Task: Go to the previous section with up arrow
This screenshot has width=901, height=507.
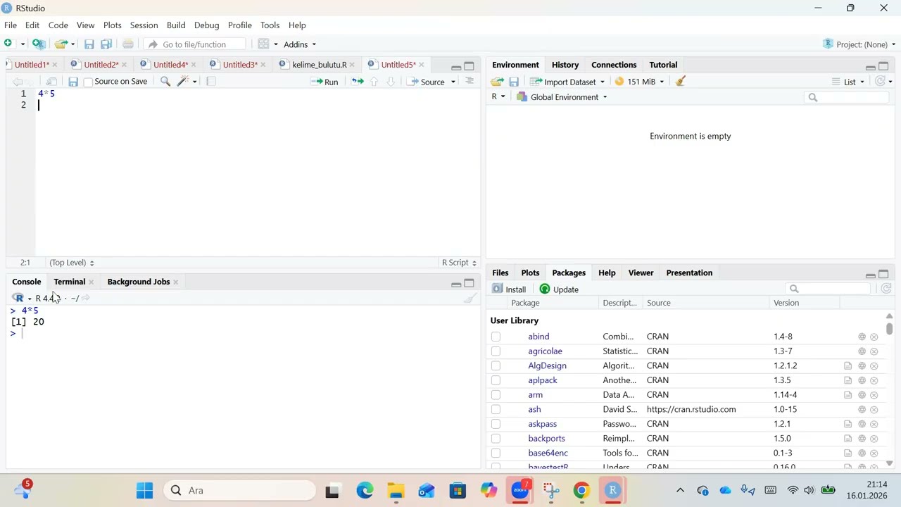Action: coord(374,82)
